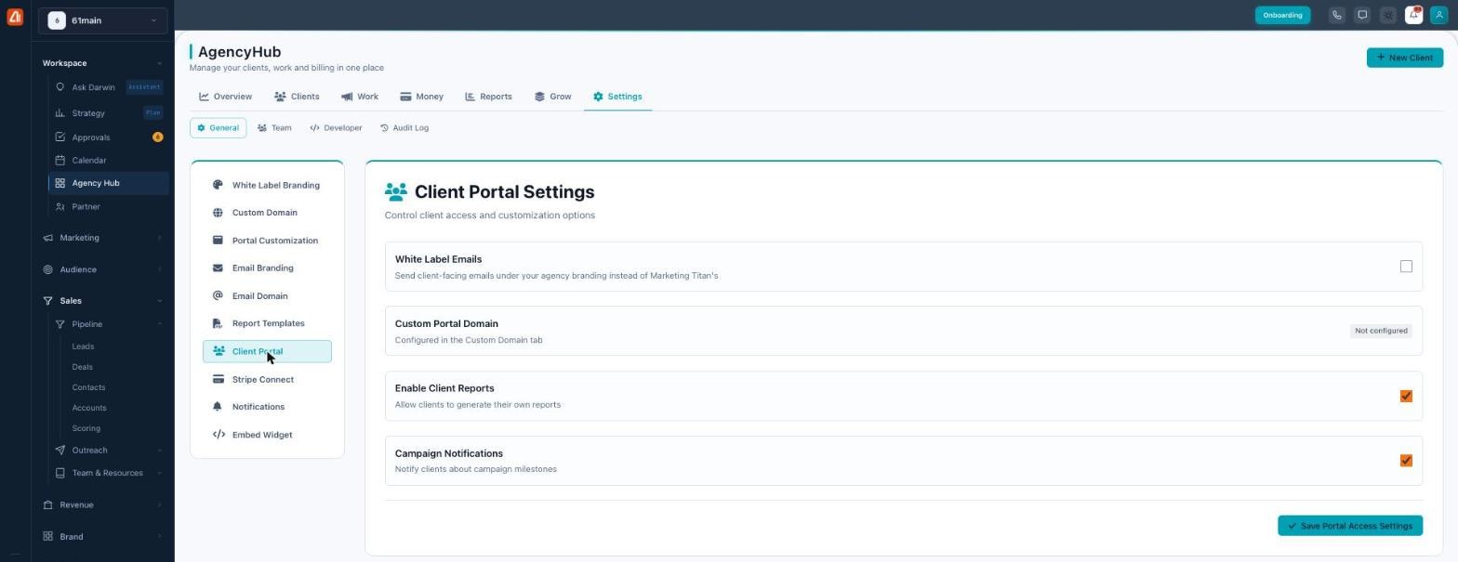Click the White Label Branding palette icon
Image resolution: width=1458 pixels, height=562 pixels.
click(x=218, y=185)
